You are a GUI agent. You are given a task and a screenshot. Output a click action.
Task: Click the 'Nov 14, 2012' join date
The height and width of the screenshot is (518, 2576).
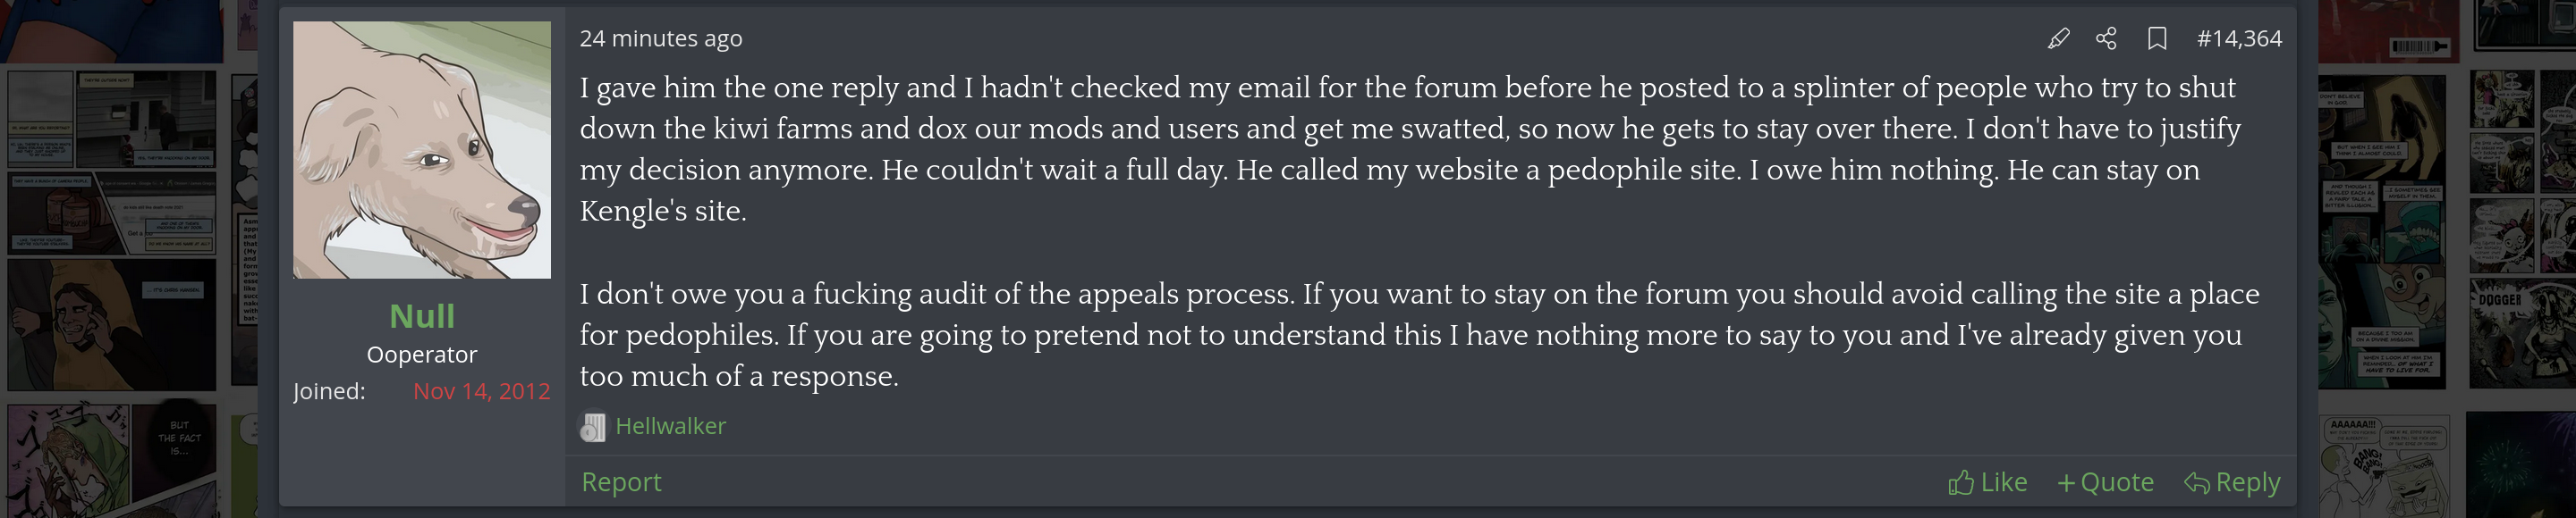[x=481, y=391]
